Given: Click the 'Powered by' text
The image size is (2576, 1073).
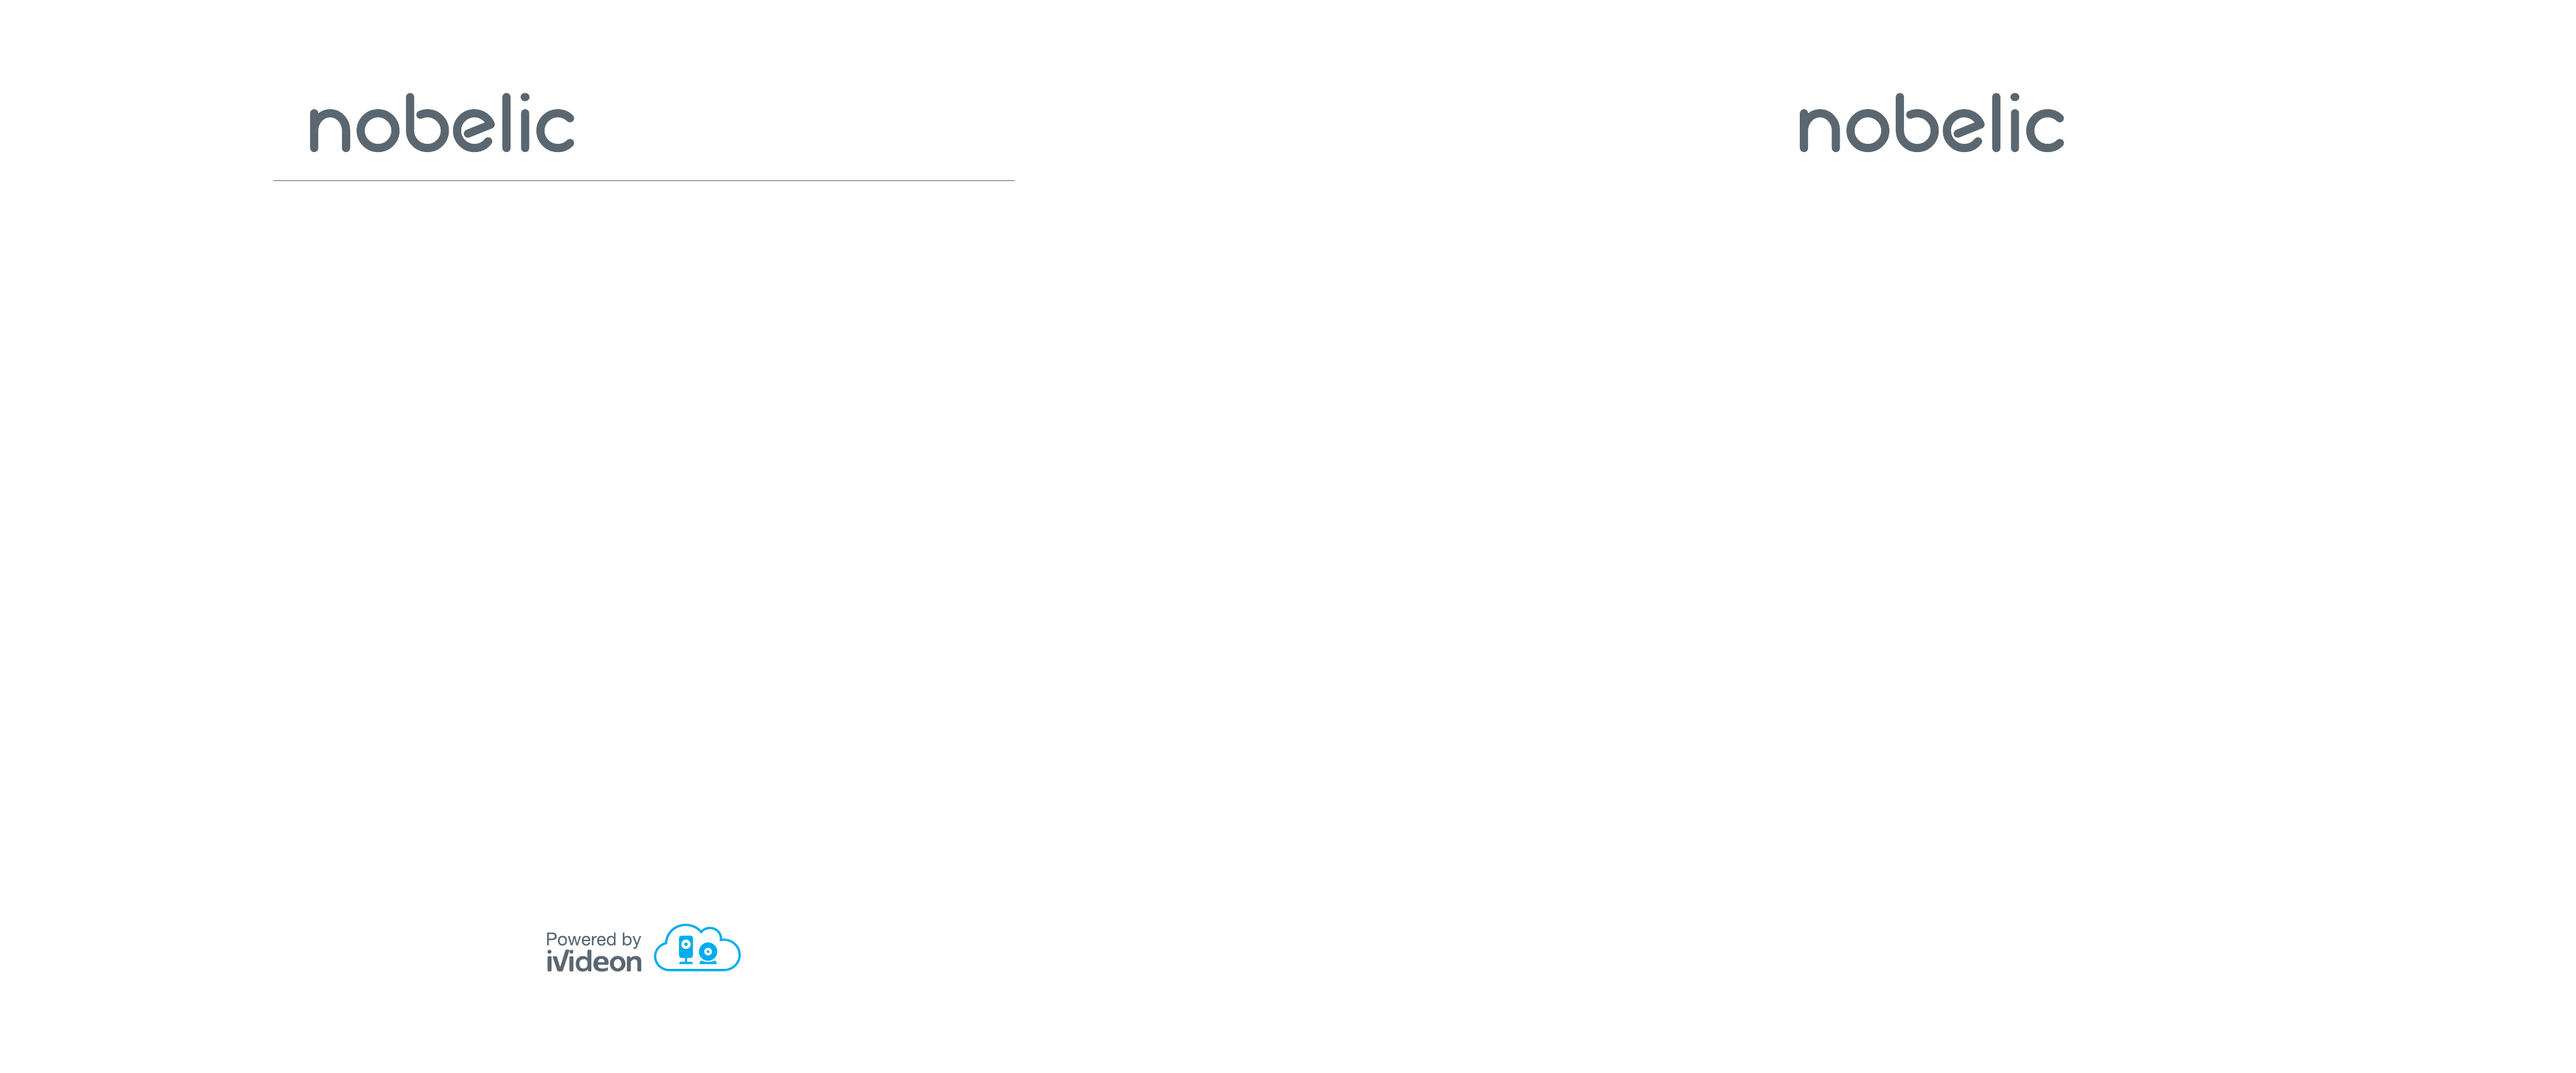Looking at the screenshot, I should (x=594, y=941).
